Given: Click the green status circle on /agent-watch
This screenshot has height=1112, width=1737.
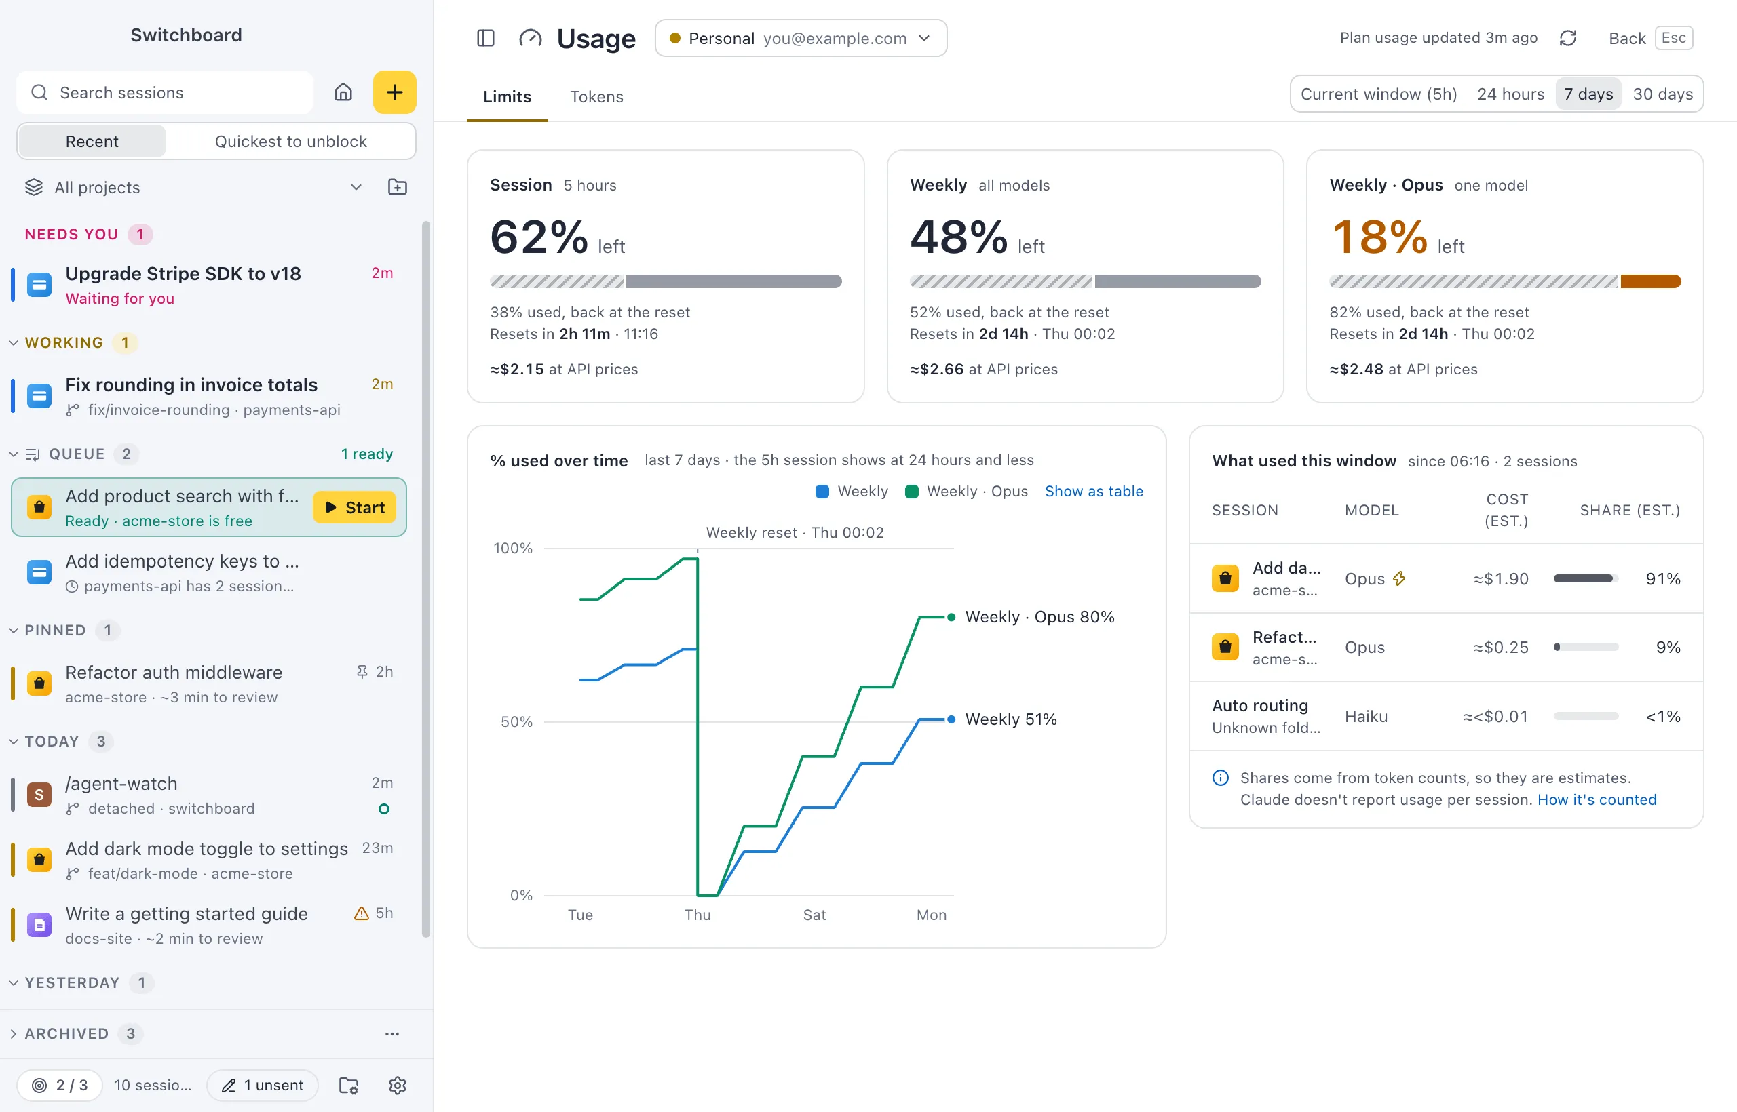Looking at the screenshot, I should click(385, 809).
